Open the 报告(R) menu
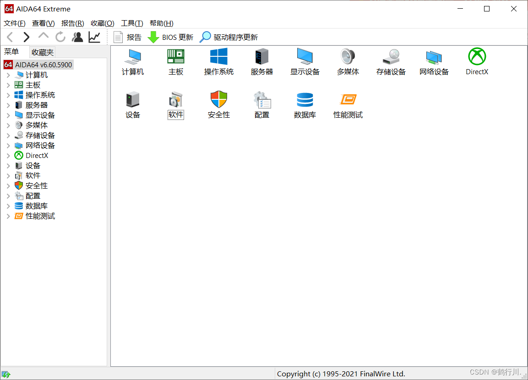Screen dimensions: 528x380 (x=72, y=23)
